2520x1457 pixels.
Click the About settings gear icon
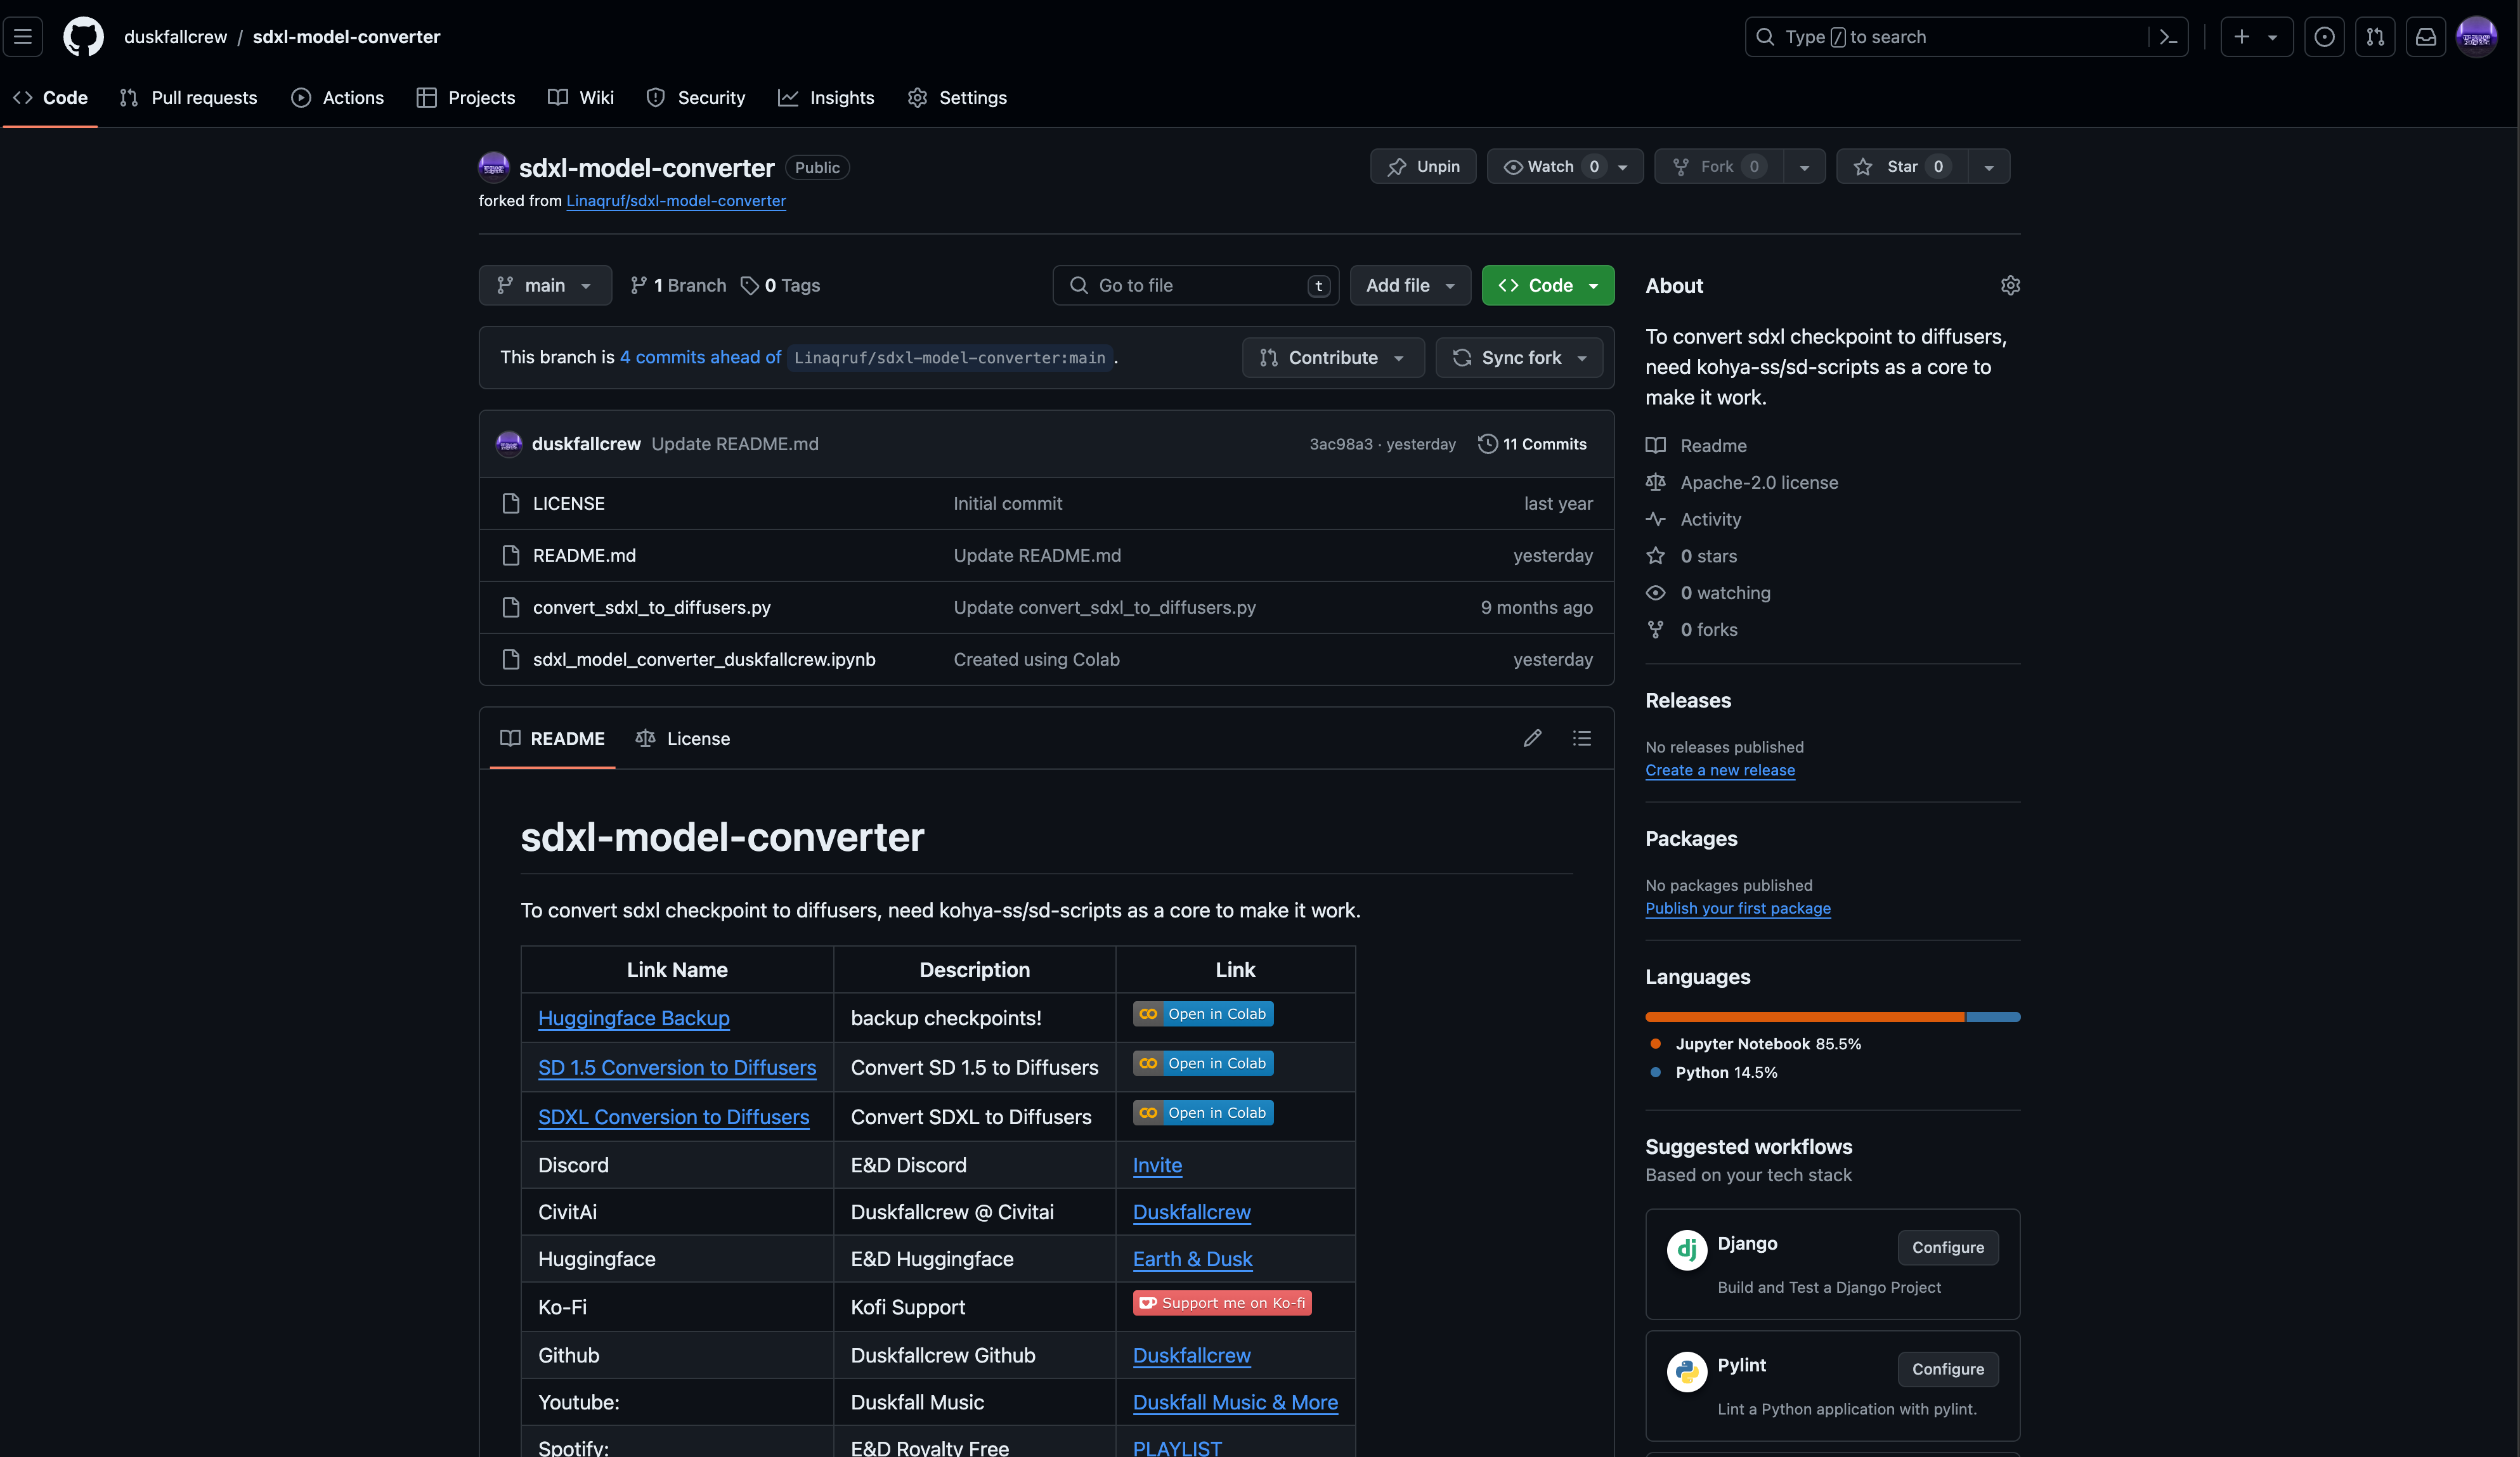click(2010, 286)
